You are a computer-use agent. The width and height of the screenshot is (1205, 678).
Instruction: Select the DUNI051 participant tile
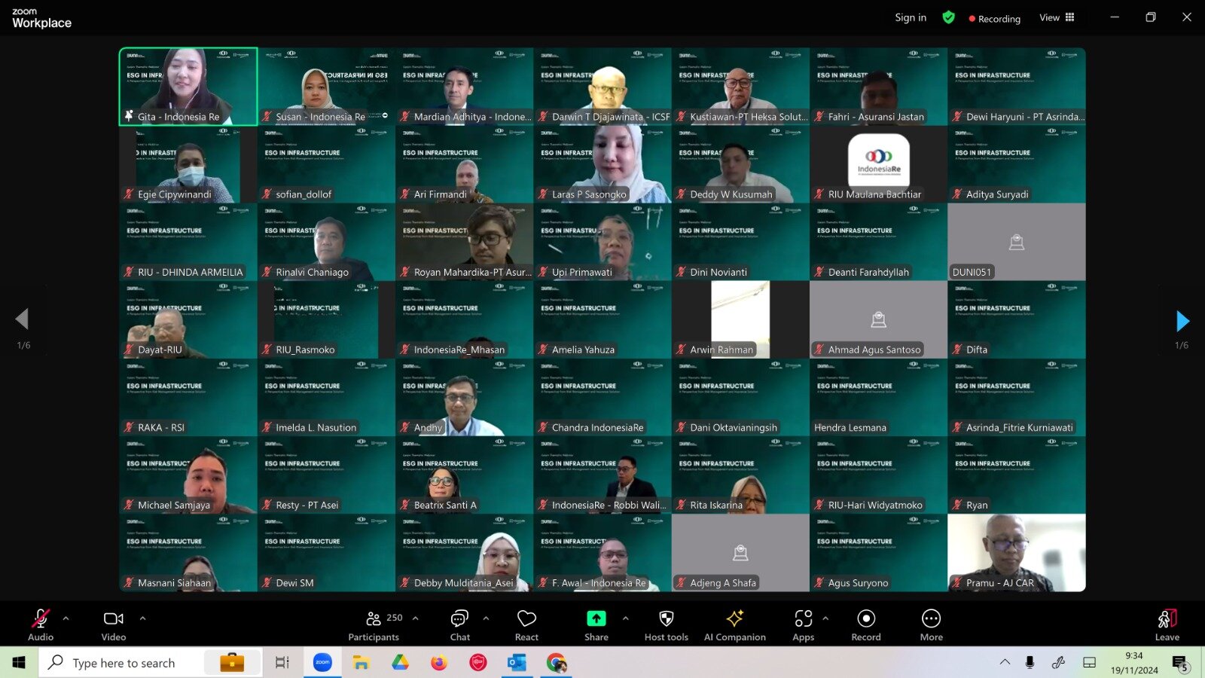(x=1017, y=242)
